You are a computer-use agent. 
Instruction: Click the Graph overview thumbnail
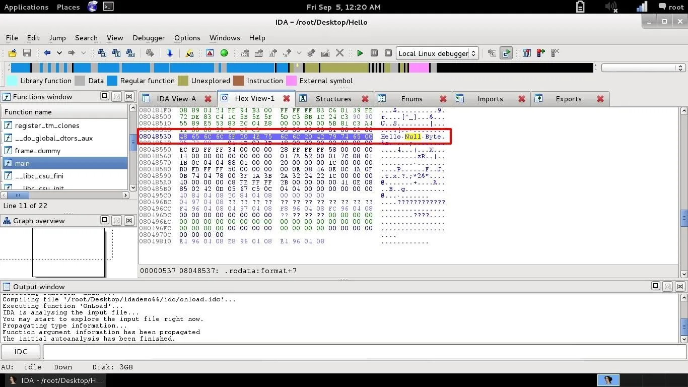[x=68, y=252]
